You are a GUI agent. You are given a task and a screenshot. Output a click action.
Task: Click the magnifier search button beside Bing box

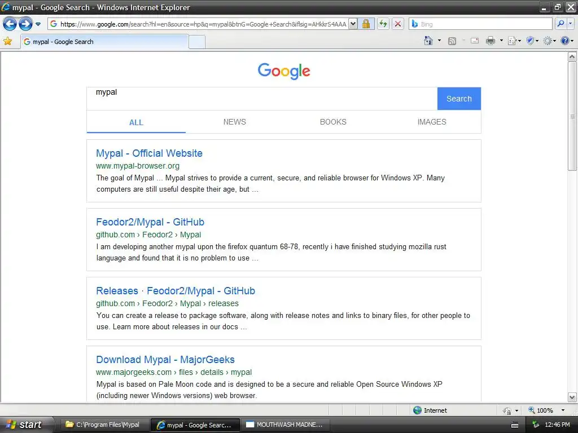(561, 24)
